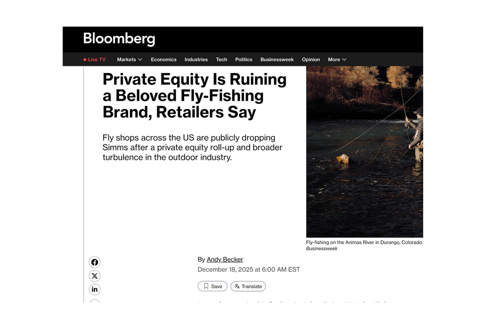482x322 pixels.
Task: Save the article with the bookmark button
Action: click(x=212, y=286)
